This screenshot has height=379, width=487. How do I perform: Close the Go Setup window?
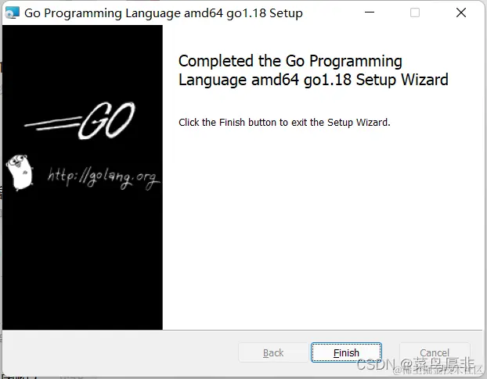(x=461, y=13)
